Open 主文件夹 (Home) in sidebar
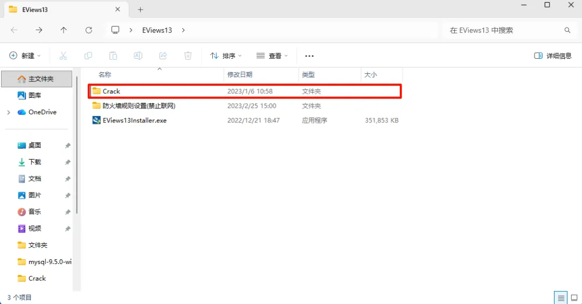582x304 pixels. [x=37, y=79]
